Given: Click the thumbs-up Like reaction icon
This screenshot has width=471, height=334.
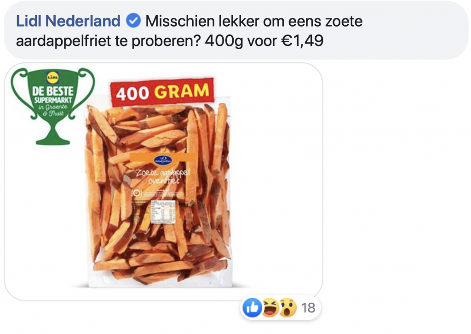Looking at the screenshot, I should [252, 307].
